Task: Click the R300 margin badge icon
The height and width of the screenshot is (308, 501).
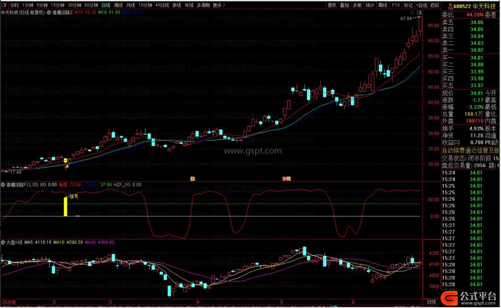Action: point(451,6)
